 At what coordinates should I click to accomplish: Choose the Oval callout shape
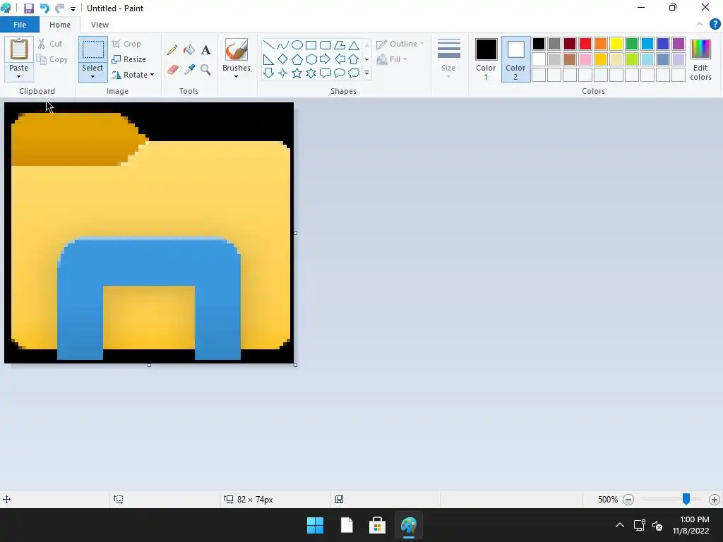pyautogui.click(x=340, y=73)
